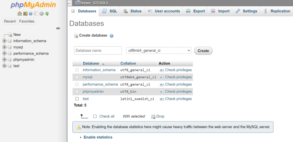Click the Home icon in the sidebar
Screen dimensions: 293x142
click(19, 13)
